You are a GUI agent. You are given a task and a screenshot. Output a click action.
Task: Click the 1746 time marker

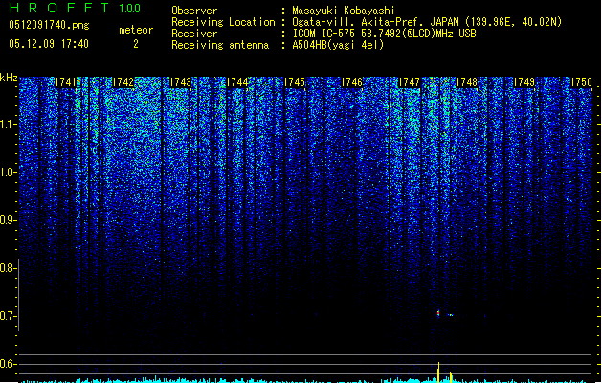coord(352,82)
